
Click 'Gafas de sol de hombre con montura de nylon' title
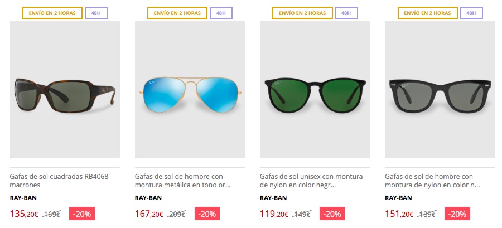(x=432, y=181)
